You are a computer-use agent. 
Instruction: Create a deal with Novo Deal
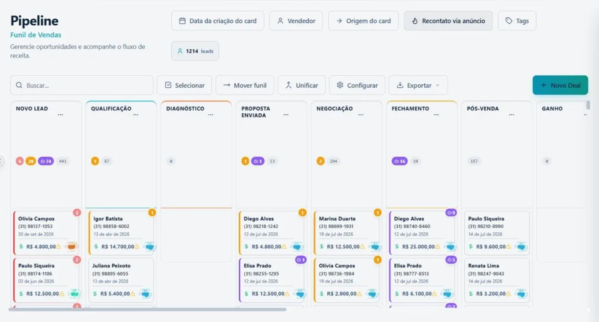560,85
